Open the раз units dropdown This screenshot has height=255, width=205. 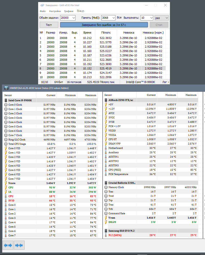tap(161, 18)
